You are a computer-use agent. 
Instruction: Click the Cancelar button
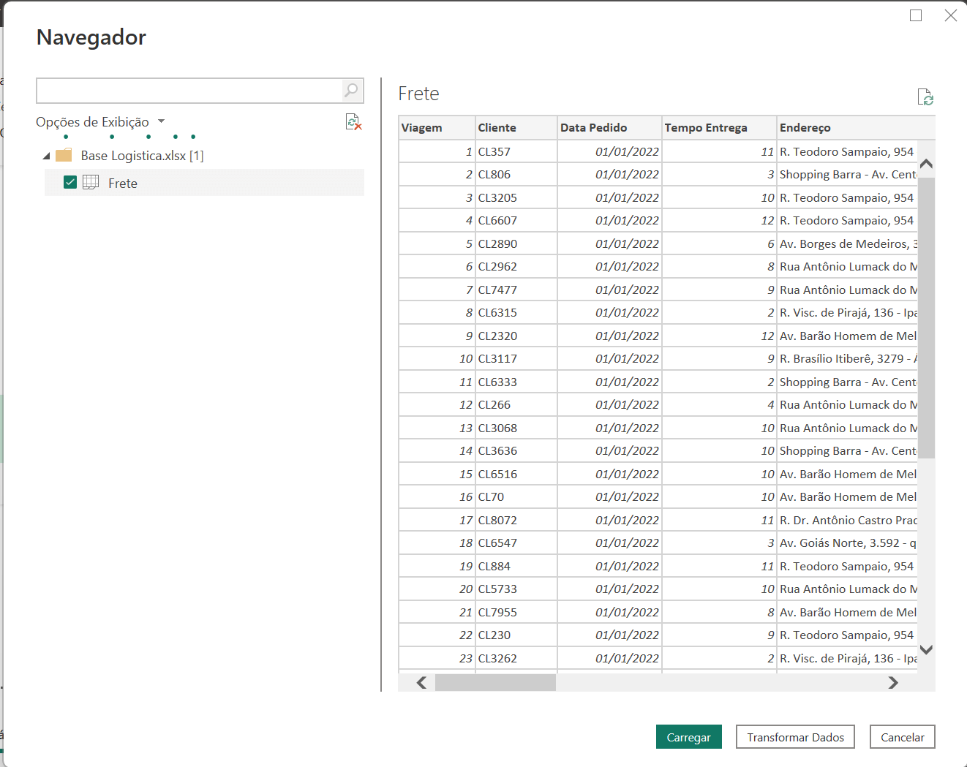(x=902, y=736)
